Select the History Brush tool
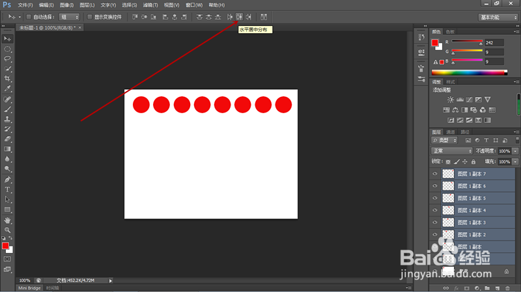Screen dimensions: 521x292 pyautogui.click(x=7, y=129)
